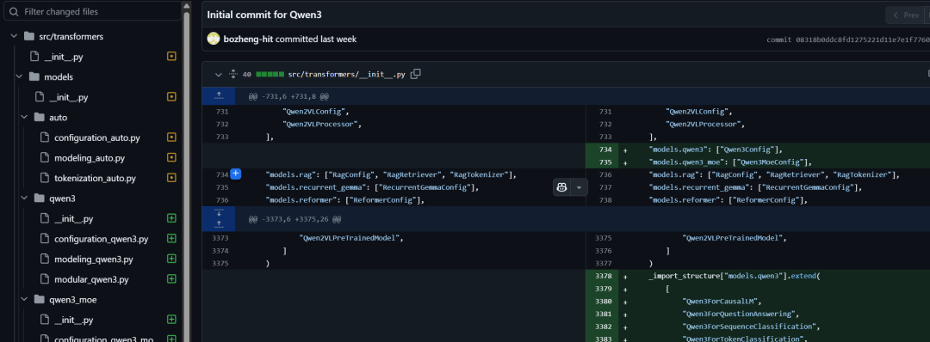Collapse the auto folder chevron
This screenshot has width=930, height=342.
24,117
